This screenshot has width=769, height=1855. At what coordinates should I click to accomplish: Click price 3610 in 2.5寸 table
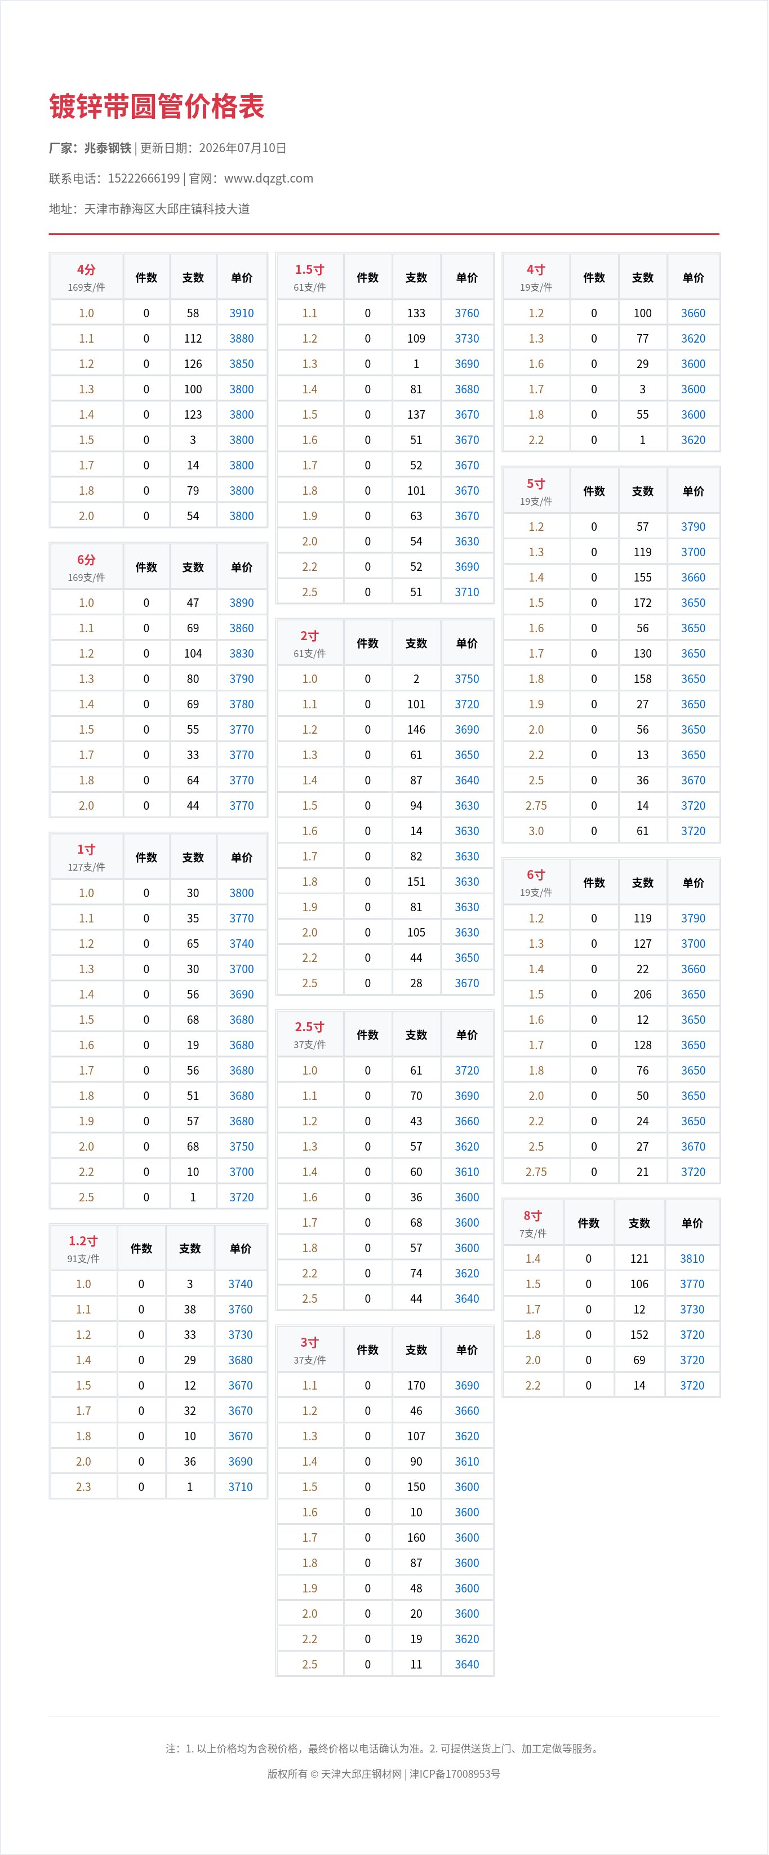(466, 1171)
